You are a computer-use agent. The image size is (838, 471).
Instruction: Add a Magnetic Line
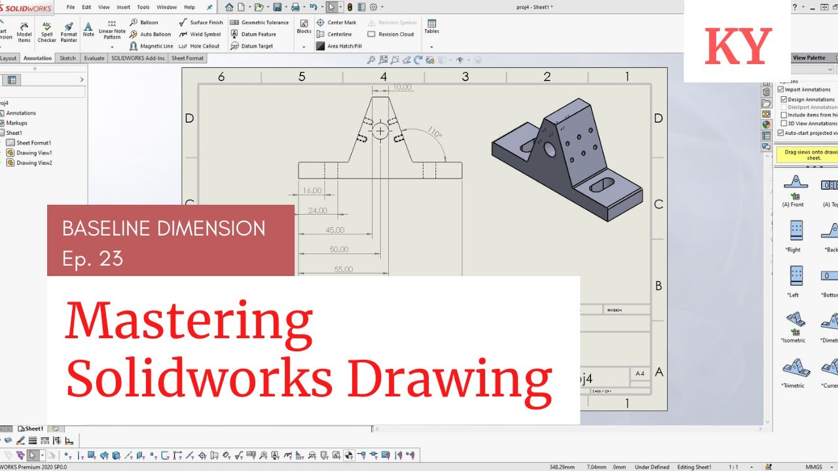(151, 46)
